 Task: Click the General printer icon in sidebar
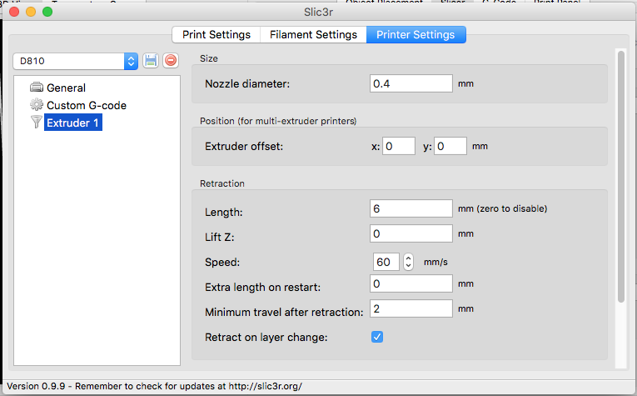click(36, 88)
